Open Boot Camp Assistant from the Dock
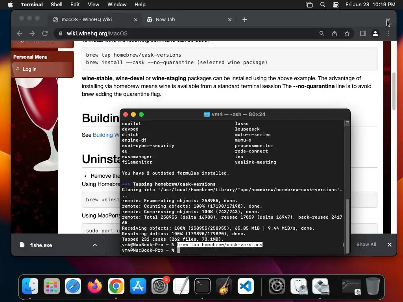Screen dimensions: 403x302 tap(320, 286)
